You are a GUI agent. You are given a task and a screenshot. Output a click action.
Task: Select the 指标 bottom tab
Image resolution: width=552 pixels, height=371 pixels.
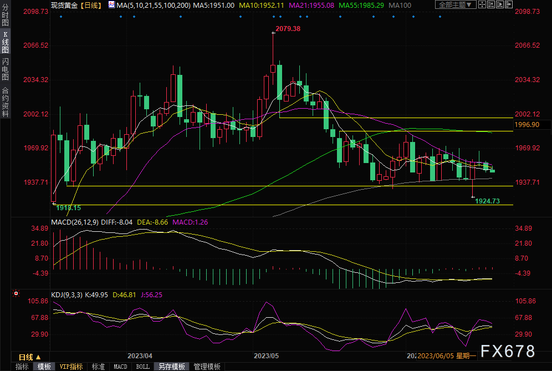click(22, 367)
